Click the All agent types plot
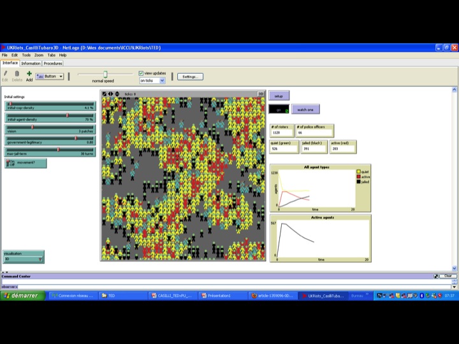This screenshot has height=344, width=459. [320, 188]
